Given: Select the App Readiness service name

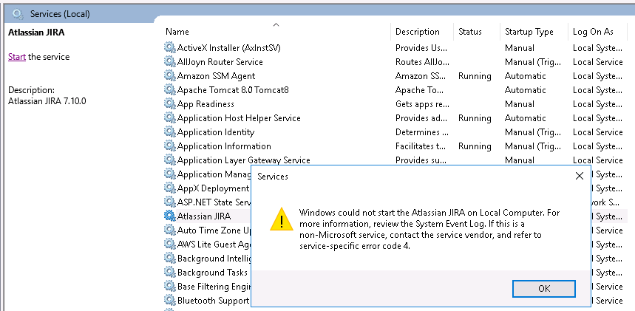Looking at the screenshot, I should [206, 103].
